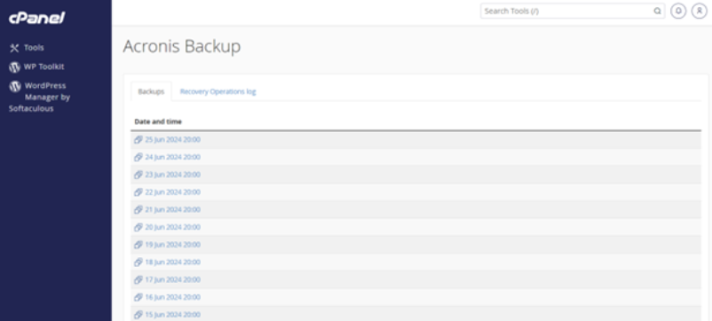
Task: Open the 19 Jun 2024 20:00 backup
Action: pyautogui.click(x=172, y=245)
